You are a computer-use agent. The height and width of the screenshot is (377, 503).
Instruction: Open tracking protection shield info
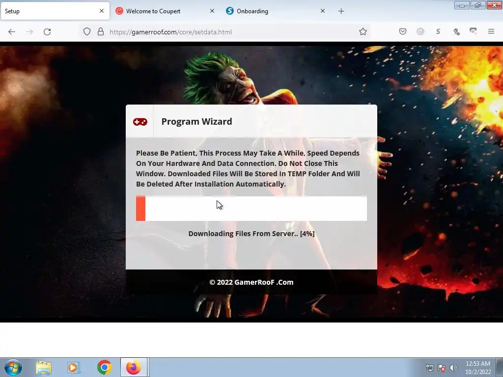(87, 32)
